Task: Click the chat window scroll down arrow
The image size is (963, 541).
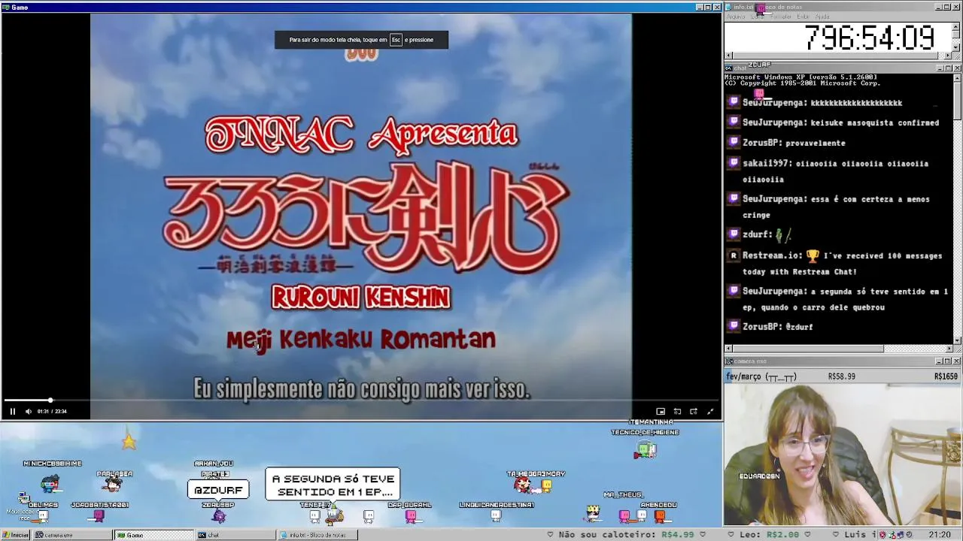Action: click(957, 340)
